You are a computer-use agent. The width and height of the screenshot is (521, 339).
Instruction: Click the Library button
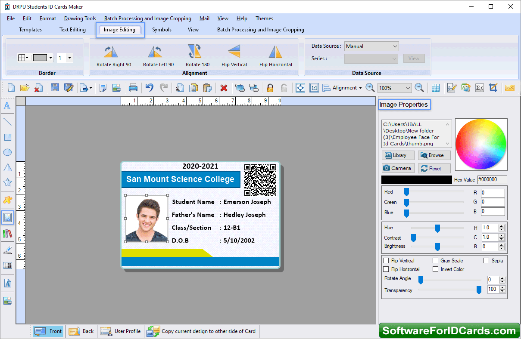point(398,155)
